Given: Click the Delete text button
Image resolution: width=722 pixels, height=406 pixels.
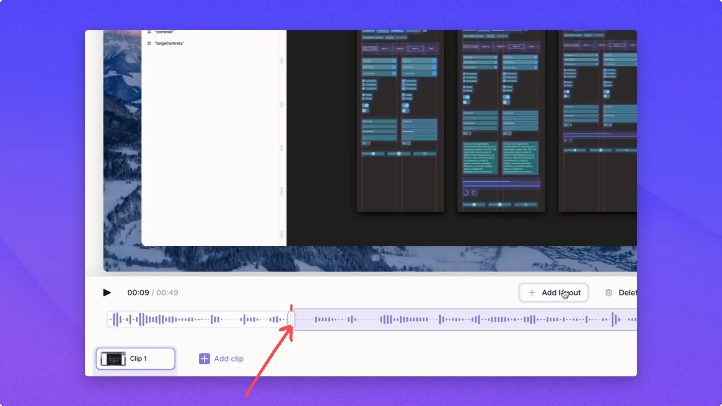Looking at the screenshot, I should tap(628, 293).
